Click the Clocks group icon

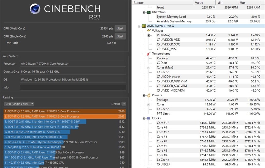(x=149, y=118)
